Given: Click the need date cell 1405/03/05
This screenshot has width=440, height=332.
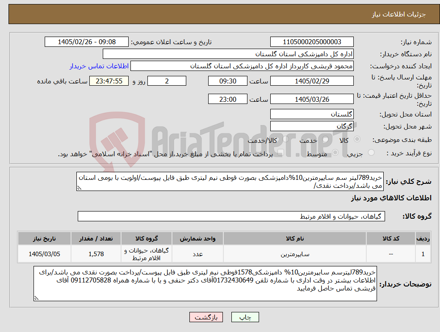Looking at the screenshot, I should (x=44, y=254).
